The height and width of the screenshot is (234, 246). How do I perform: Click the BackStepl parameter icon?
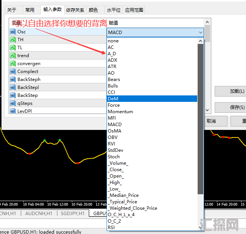(13, 87)
